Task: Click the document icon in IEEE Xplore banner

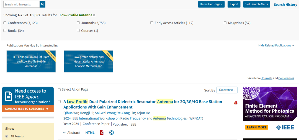Action: coord(8,96)
